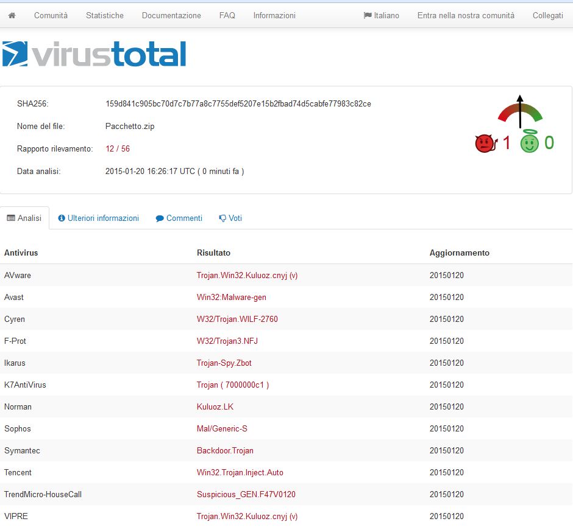
Task: Click AVware result Trojan.Win32.Kuluoz.cnyj (v)
Action: tap(247, 275)
